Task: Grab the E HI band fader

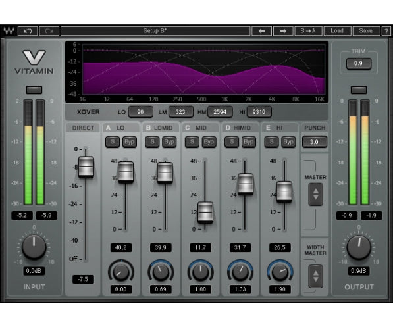Action: pos(284,191)
